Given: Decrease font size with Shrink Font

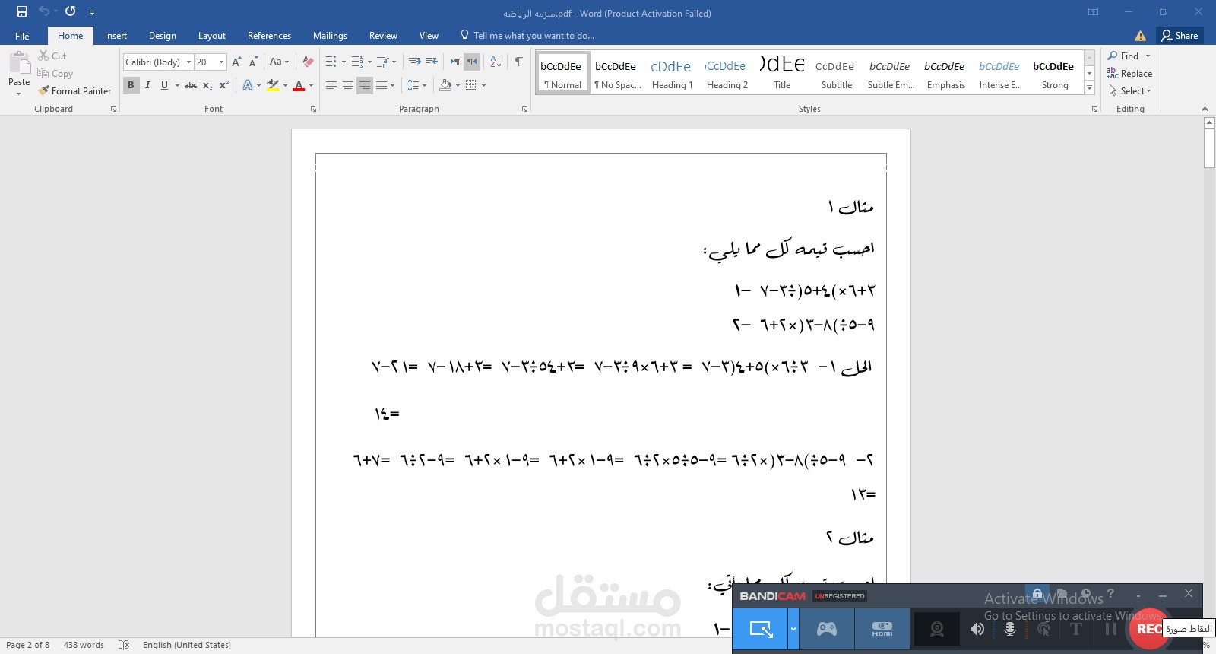Looking at the screenshot, I should coord(253,62).
